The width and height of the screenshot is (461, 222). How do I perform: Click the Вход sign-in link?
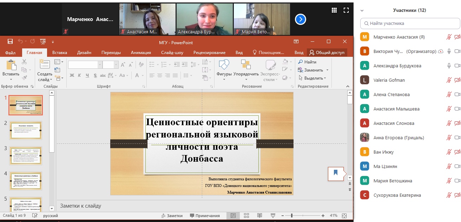tap(299, 53)
